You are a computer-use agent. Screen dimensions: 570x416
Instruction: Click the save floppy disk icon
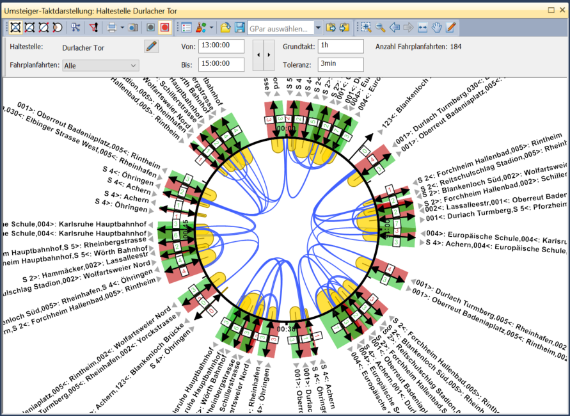pyautogui.click(x=239, y=28)
